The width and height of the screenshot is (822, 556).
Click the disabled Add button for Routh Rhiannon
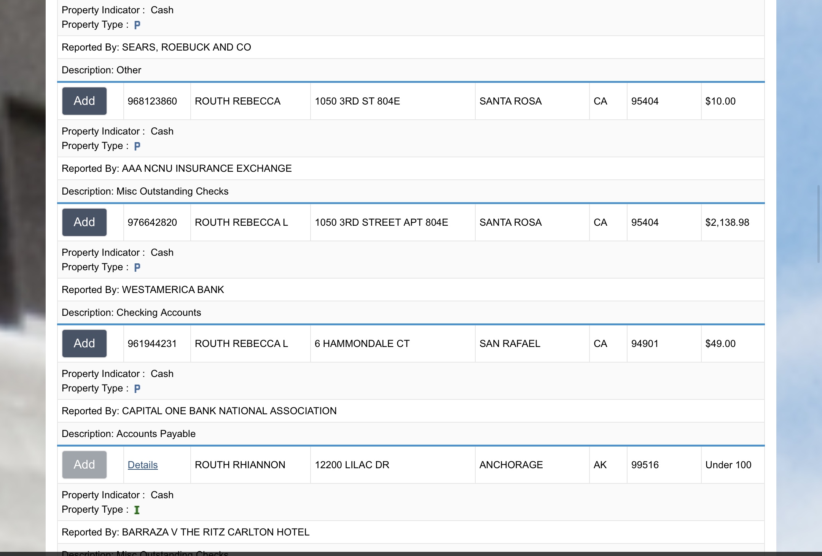[84, 465]
